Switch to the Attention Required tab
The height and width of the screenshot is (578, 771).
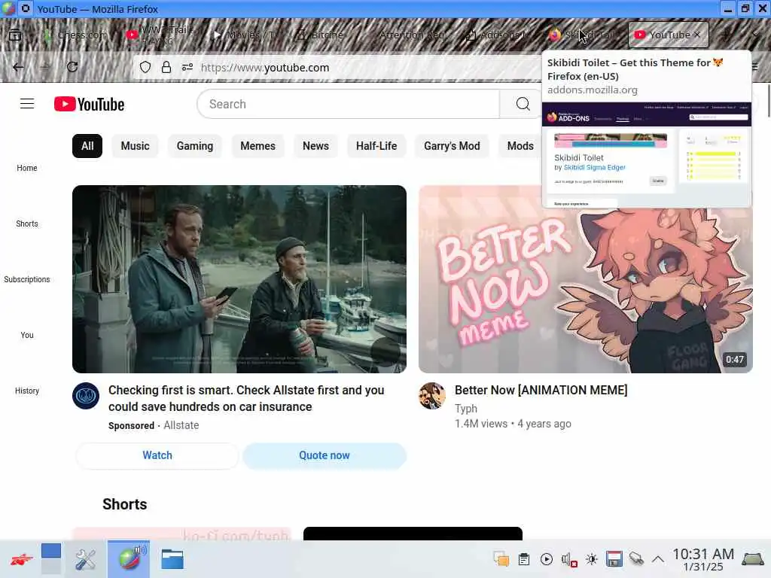point(412,35)
